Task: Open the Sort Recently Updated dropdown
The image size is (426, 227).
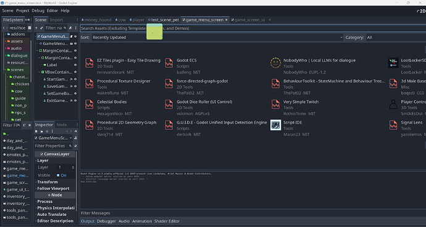Action: pos(217,38)
